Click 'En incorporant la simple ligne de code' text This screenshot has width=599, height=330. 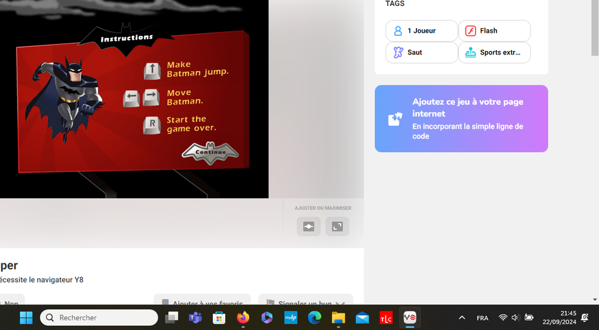point(467,131)
